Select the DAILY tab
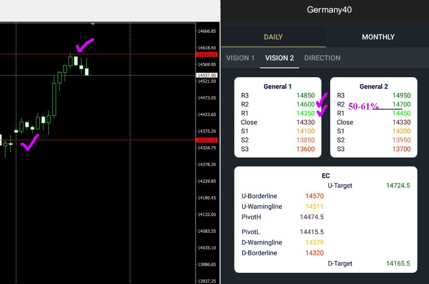429x284 pixels. pos(273,37)
